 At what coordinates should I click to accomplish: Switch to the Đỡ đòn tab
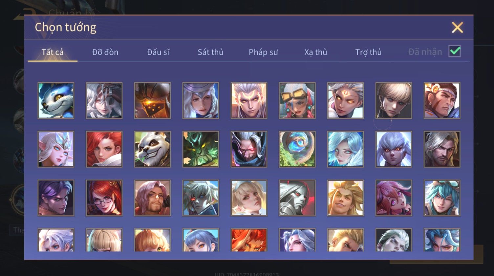pos(105,52)
